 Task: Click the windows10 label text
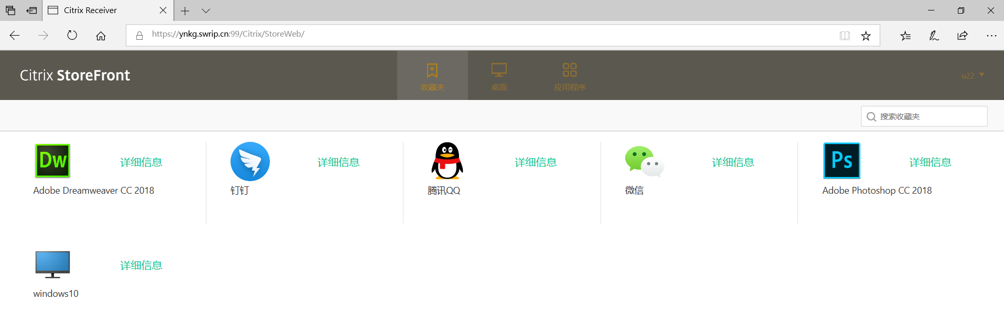pyautogui.click(x=56, y=294)
